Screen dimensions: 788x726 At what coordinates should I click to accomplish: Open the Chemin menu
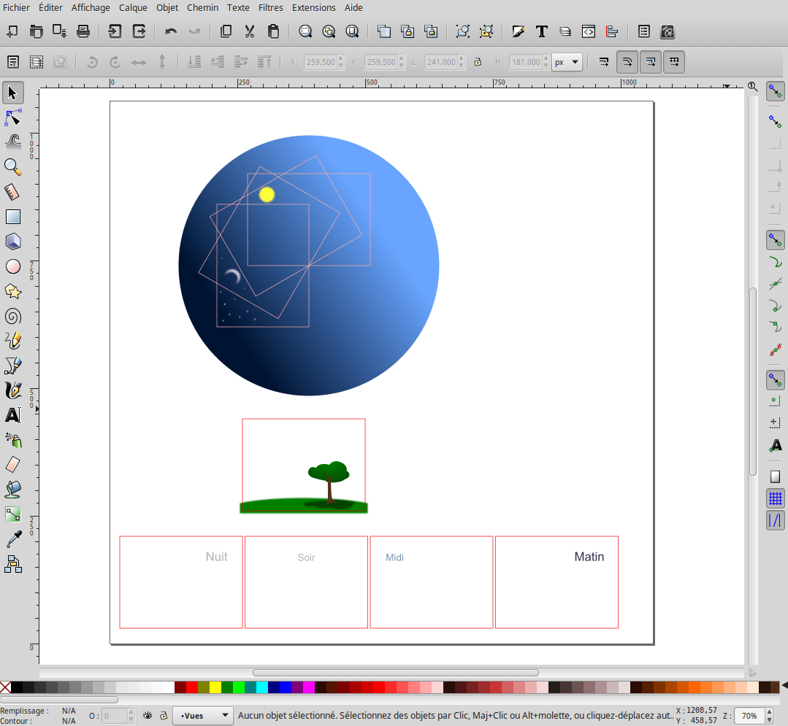pyautogui.click(x=202, y=8)
